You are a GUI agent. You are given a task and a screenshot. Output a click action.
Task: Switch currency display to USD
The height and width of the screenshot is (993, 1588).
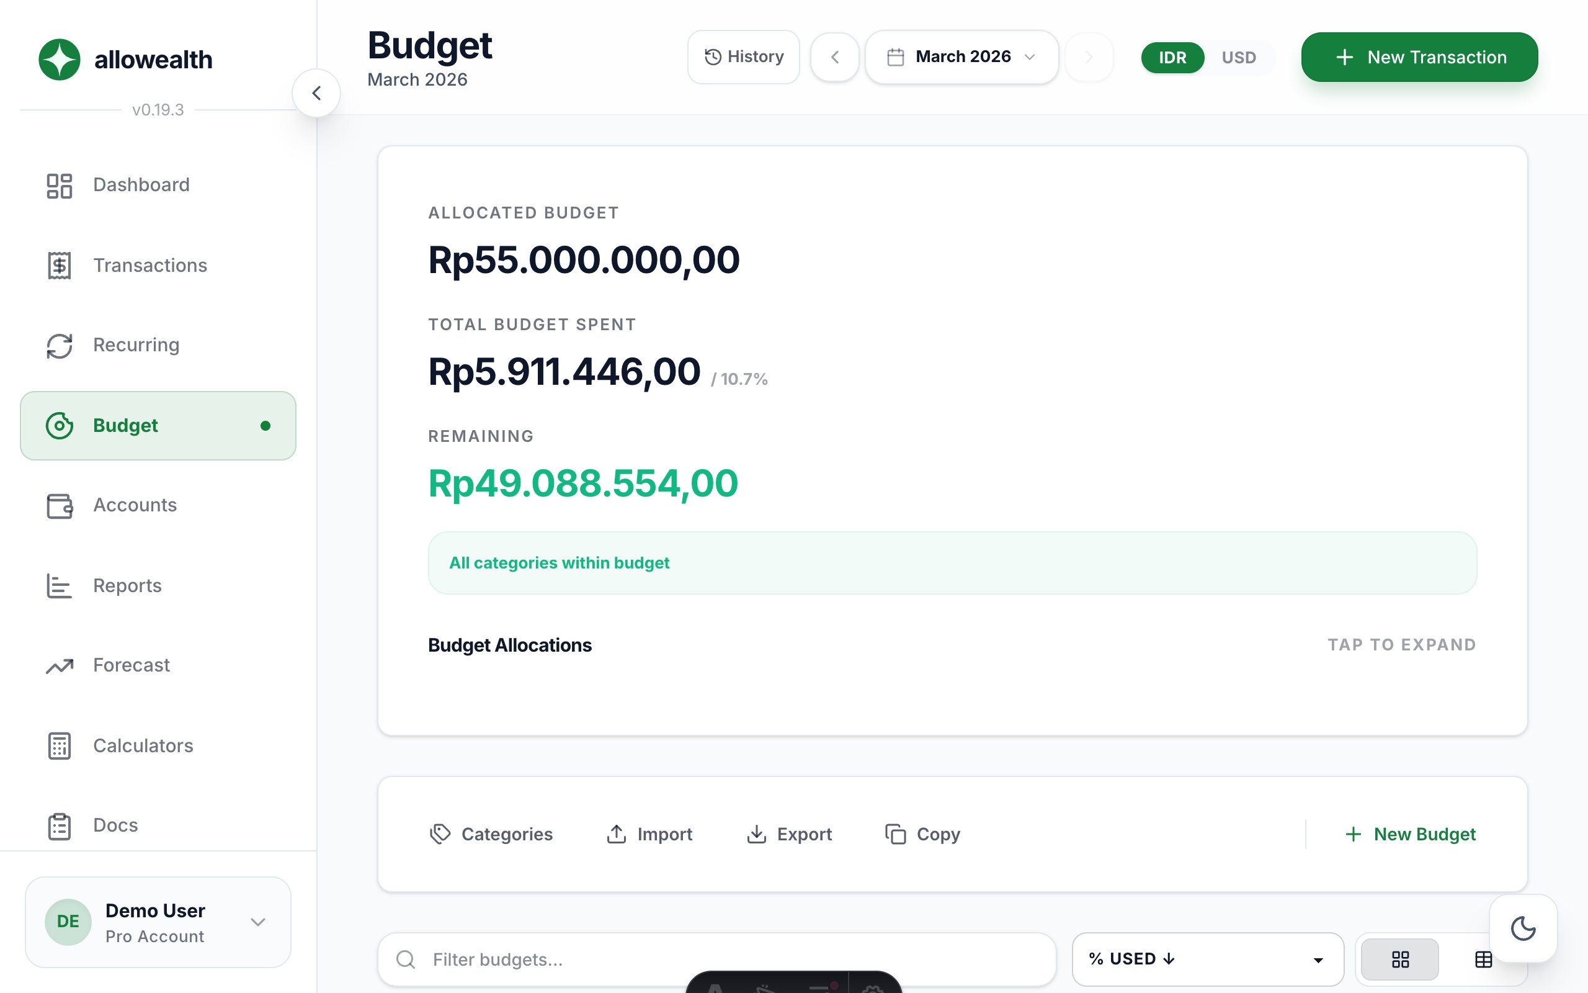tap(1239, 58)
